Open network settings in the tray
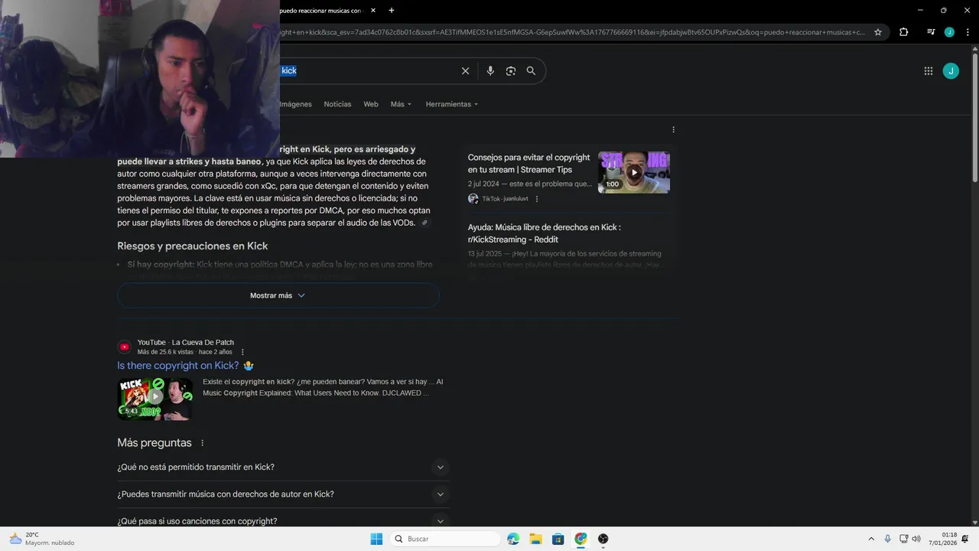The width and height of the screenshot is (979, 551). tap(903, 539)
